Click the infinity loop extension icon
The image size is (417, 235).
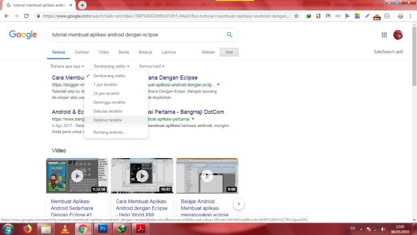[338, 16]
